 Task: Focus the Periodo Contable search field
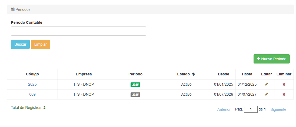78,31
